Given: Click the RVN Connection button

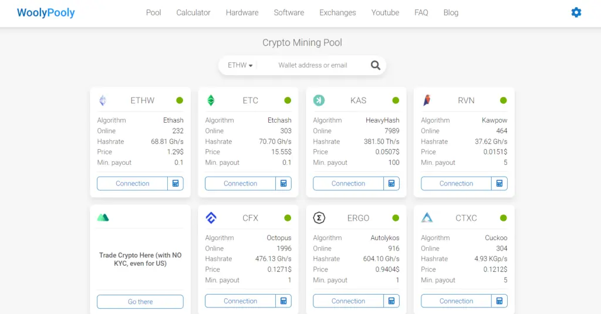Looking at the screenshot, I should [456, 183].
